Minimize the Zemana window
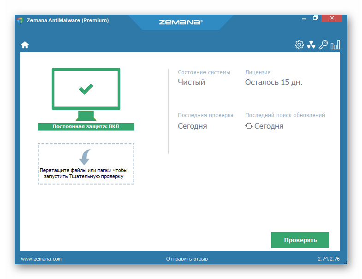 click(304, 18)
